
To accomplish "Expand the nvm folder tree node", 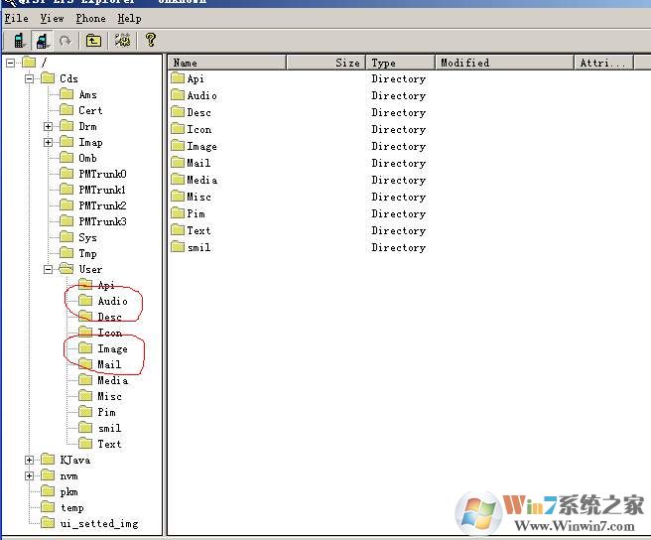I will [x=30, y=475].
